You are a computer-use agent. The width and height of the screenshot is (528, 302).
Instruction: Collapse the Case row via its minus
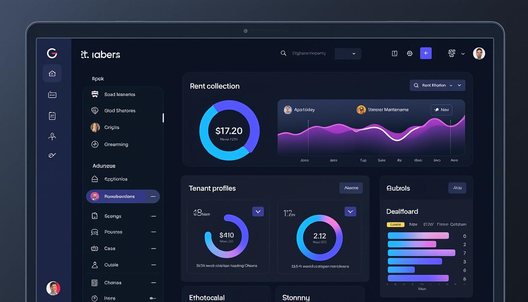(154, 249)
